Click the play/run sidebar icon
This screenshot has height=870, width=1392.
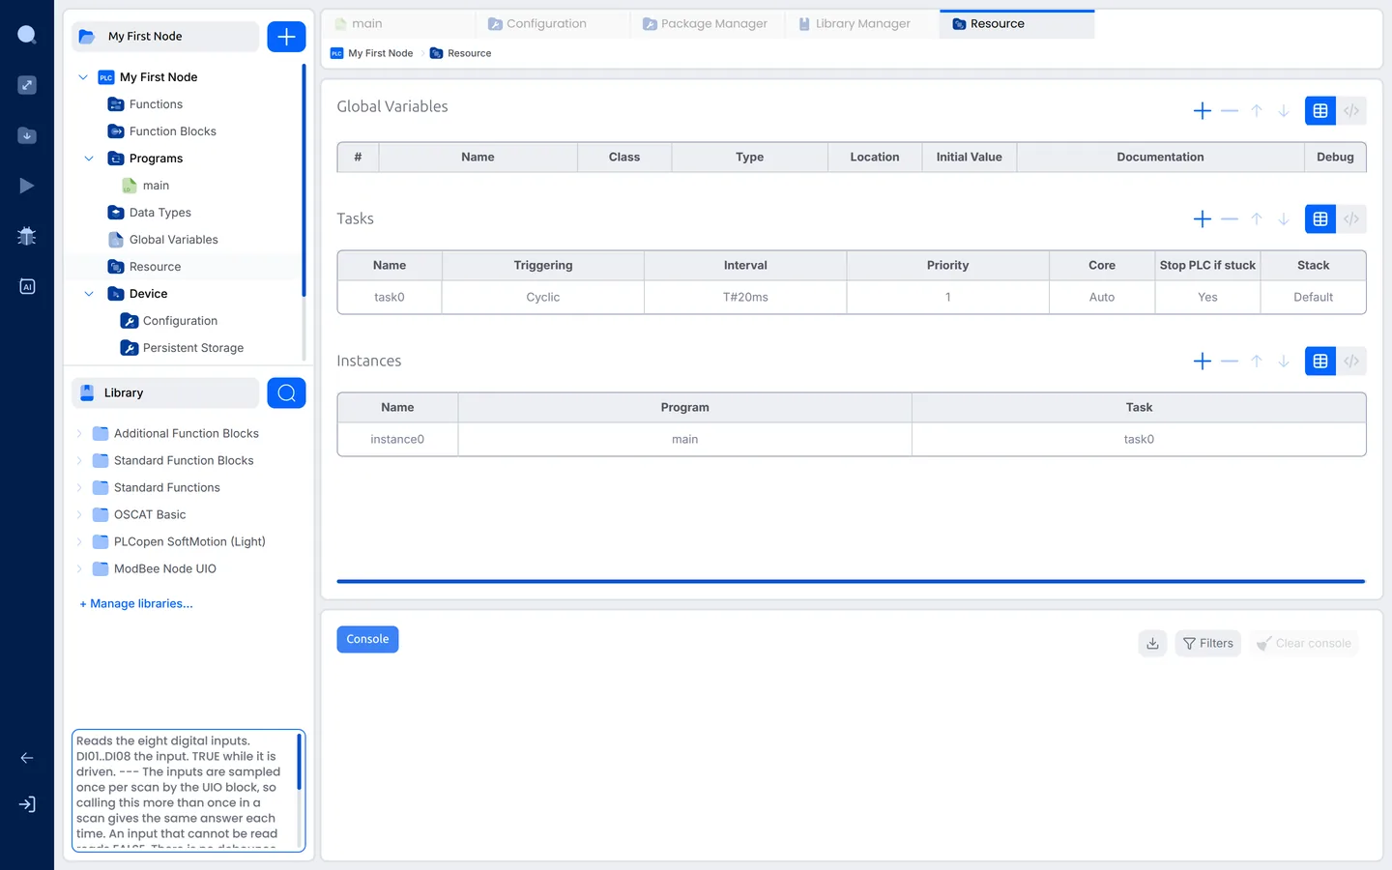27,186
